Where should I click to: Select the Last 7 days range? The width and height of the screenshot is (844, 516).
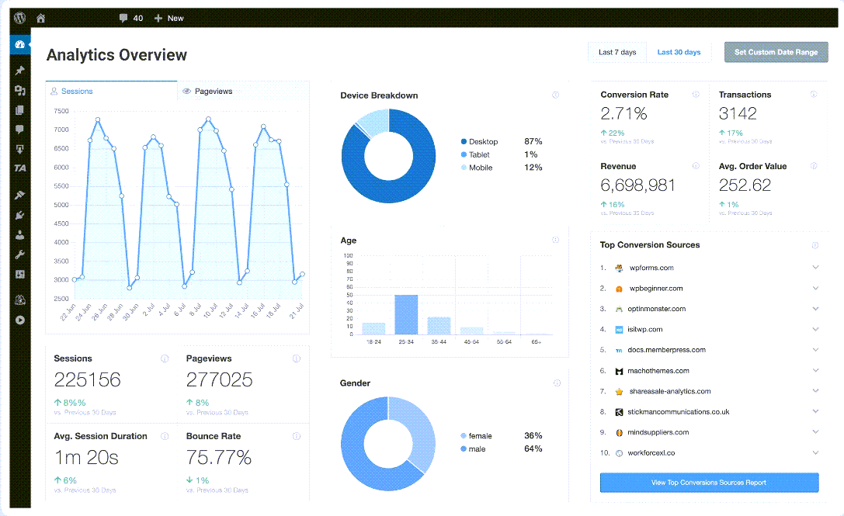pyautogui.click(x=617, y=53)
